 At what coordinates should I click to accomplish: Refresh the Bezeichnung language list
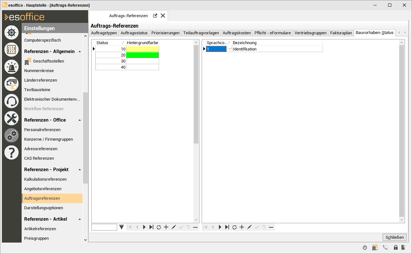[234, 227]
